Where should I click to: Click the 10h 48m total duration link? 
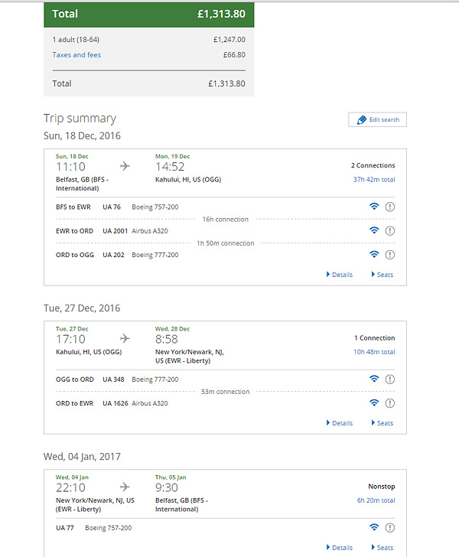374,352
